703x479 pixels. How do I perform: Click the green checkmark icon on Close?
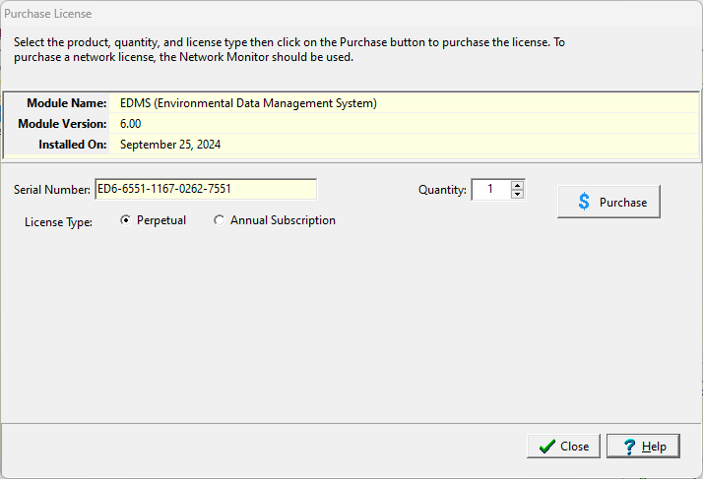tap(546, 447)
